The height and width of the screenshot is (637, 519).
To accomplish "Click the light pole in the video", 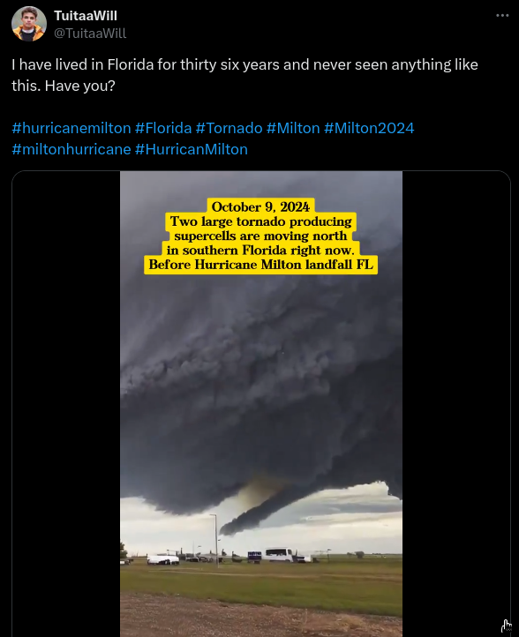I will [215, 540].
